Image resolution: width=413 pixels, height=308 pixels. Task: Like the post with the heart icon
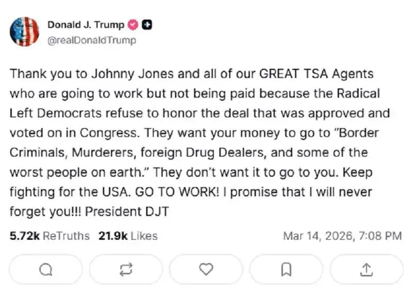[x=206, y=269]
